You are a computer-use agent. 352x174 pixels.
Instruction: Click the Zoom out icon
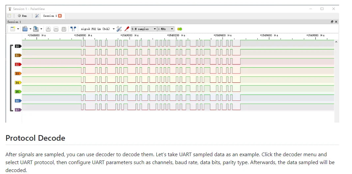coord(56,29)
